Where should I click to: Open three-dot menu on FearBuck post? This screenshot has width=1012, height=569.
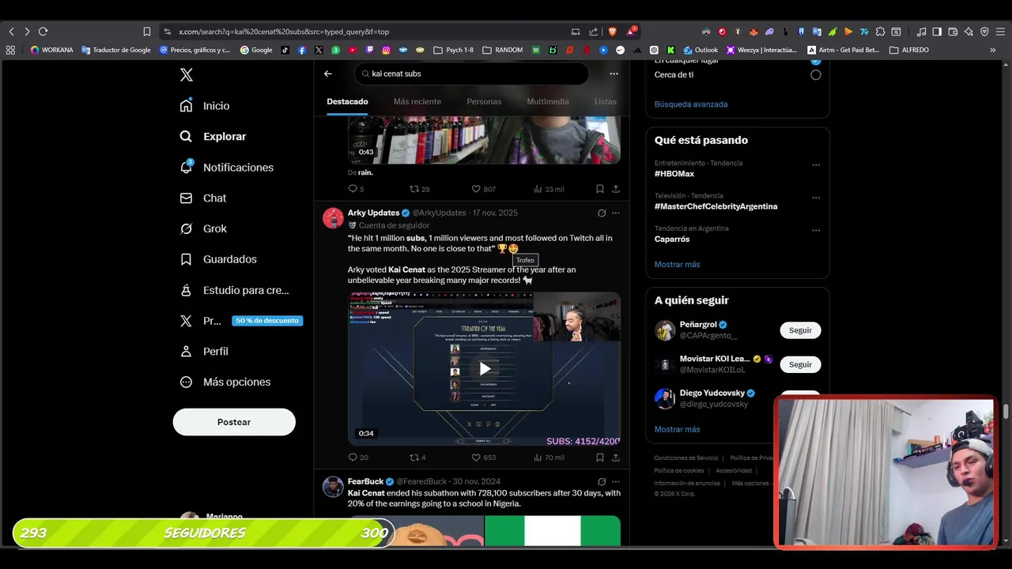[x=615, y=481]
